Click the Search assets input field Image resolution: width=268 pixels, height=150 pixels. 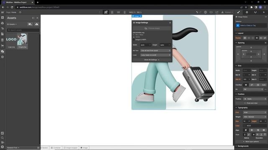click(23, 30)
